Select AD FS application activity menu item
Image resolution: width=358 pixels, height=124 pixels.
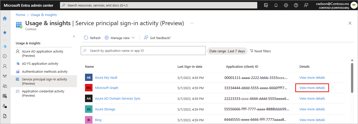coord(40,64)
